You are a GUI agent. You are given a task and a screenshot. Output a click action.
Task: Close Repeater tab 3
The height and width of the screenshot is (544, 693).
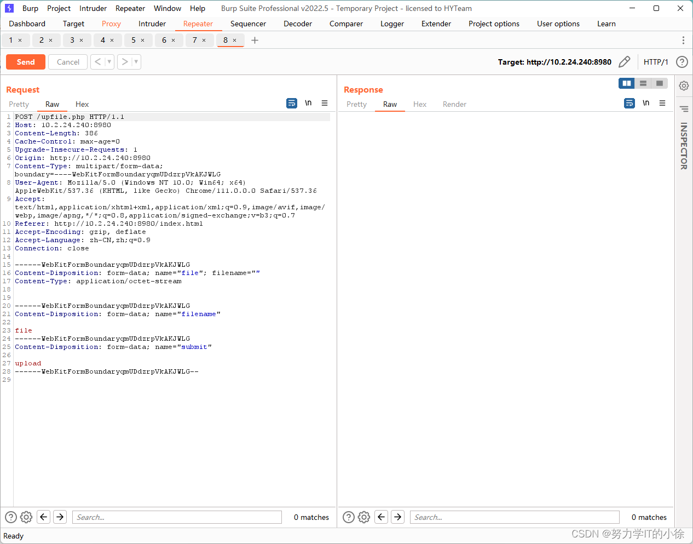tap(82, 40)
